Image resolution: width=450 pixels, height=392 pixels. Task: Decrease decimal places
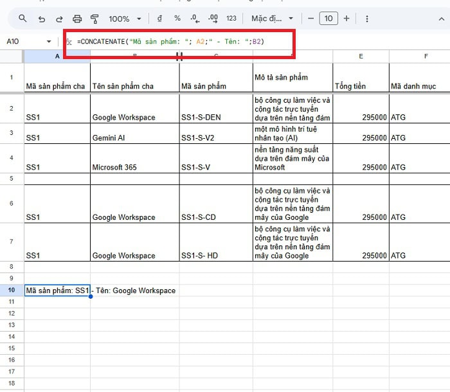pyautogui.click(x=195, y=19)
